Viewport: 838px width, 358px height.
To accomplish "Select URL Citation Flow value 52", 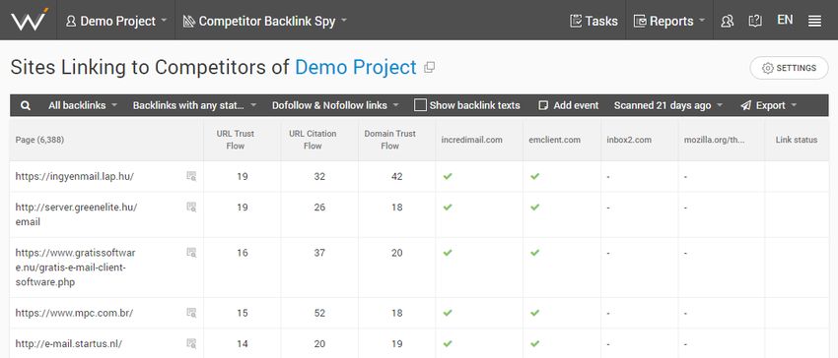I will (319, 313).
